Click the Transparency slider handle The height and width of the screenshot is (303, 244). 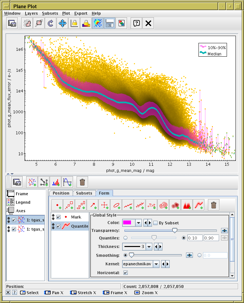tap(175, 231)
